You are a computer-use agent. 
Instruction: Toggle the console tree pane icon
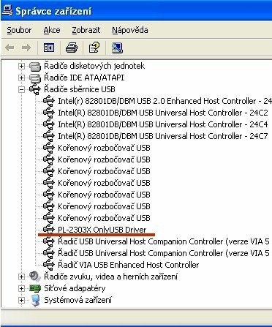click(x=49, y=48)
